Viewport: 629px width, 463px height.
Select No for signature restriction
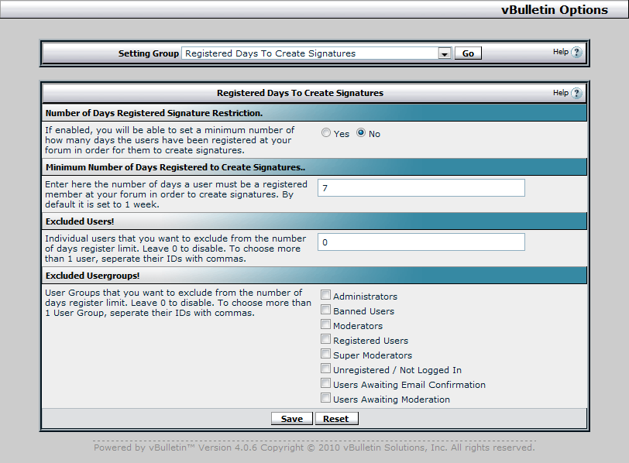(361, 133)
